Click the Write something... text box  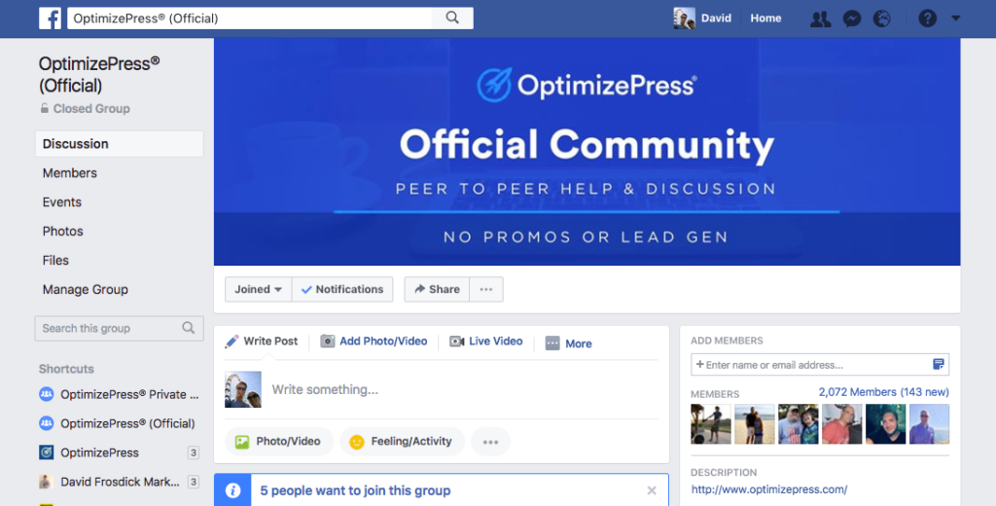(464, 389)
